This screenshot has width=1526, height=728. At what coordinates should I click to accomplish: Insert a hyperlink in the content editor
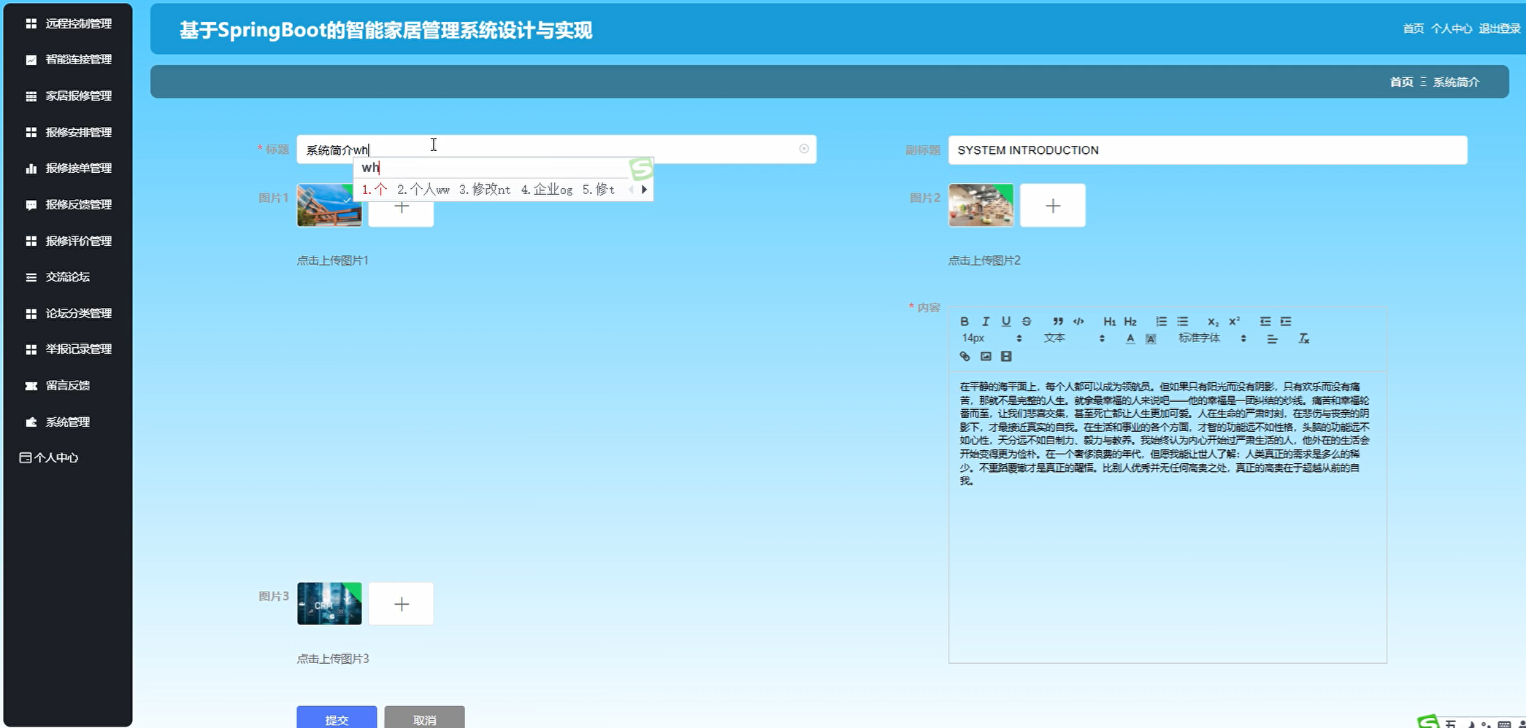click(965, 357)
